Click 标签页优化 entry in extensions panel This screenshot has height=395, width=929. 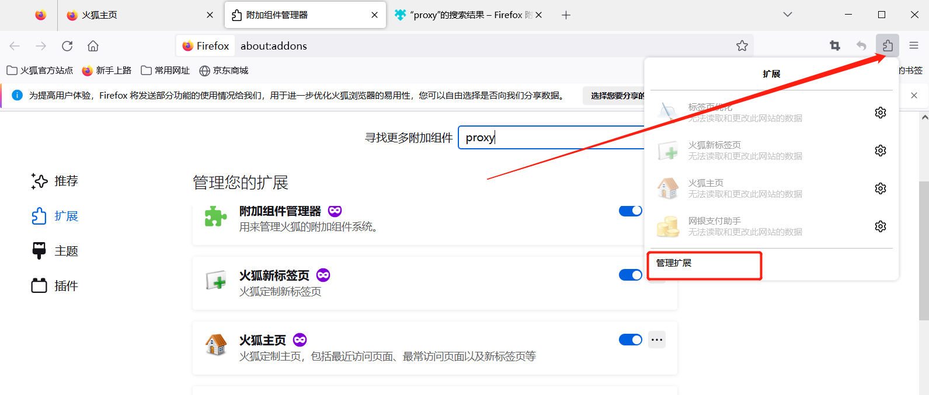[x=762, y=113]
